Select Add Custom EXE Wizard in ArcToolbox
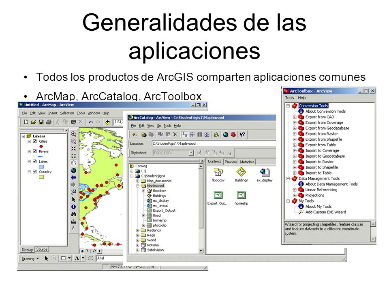The height and width of the screenshot is (291, 389). pyautogui.click(x=325, y=212)
